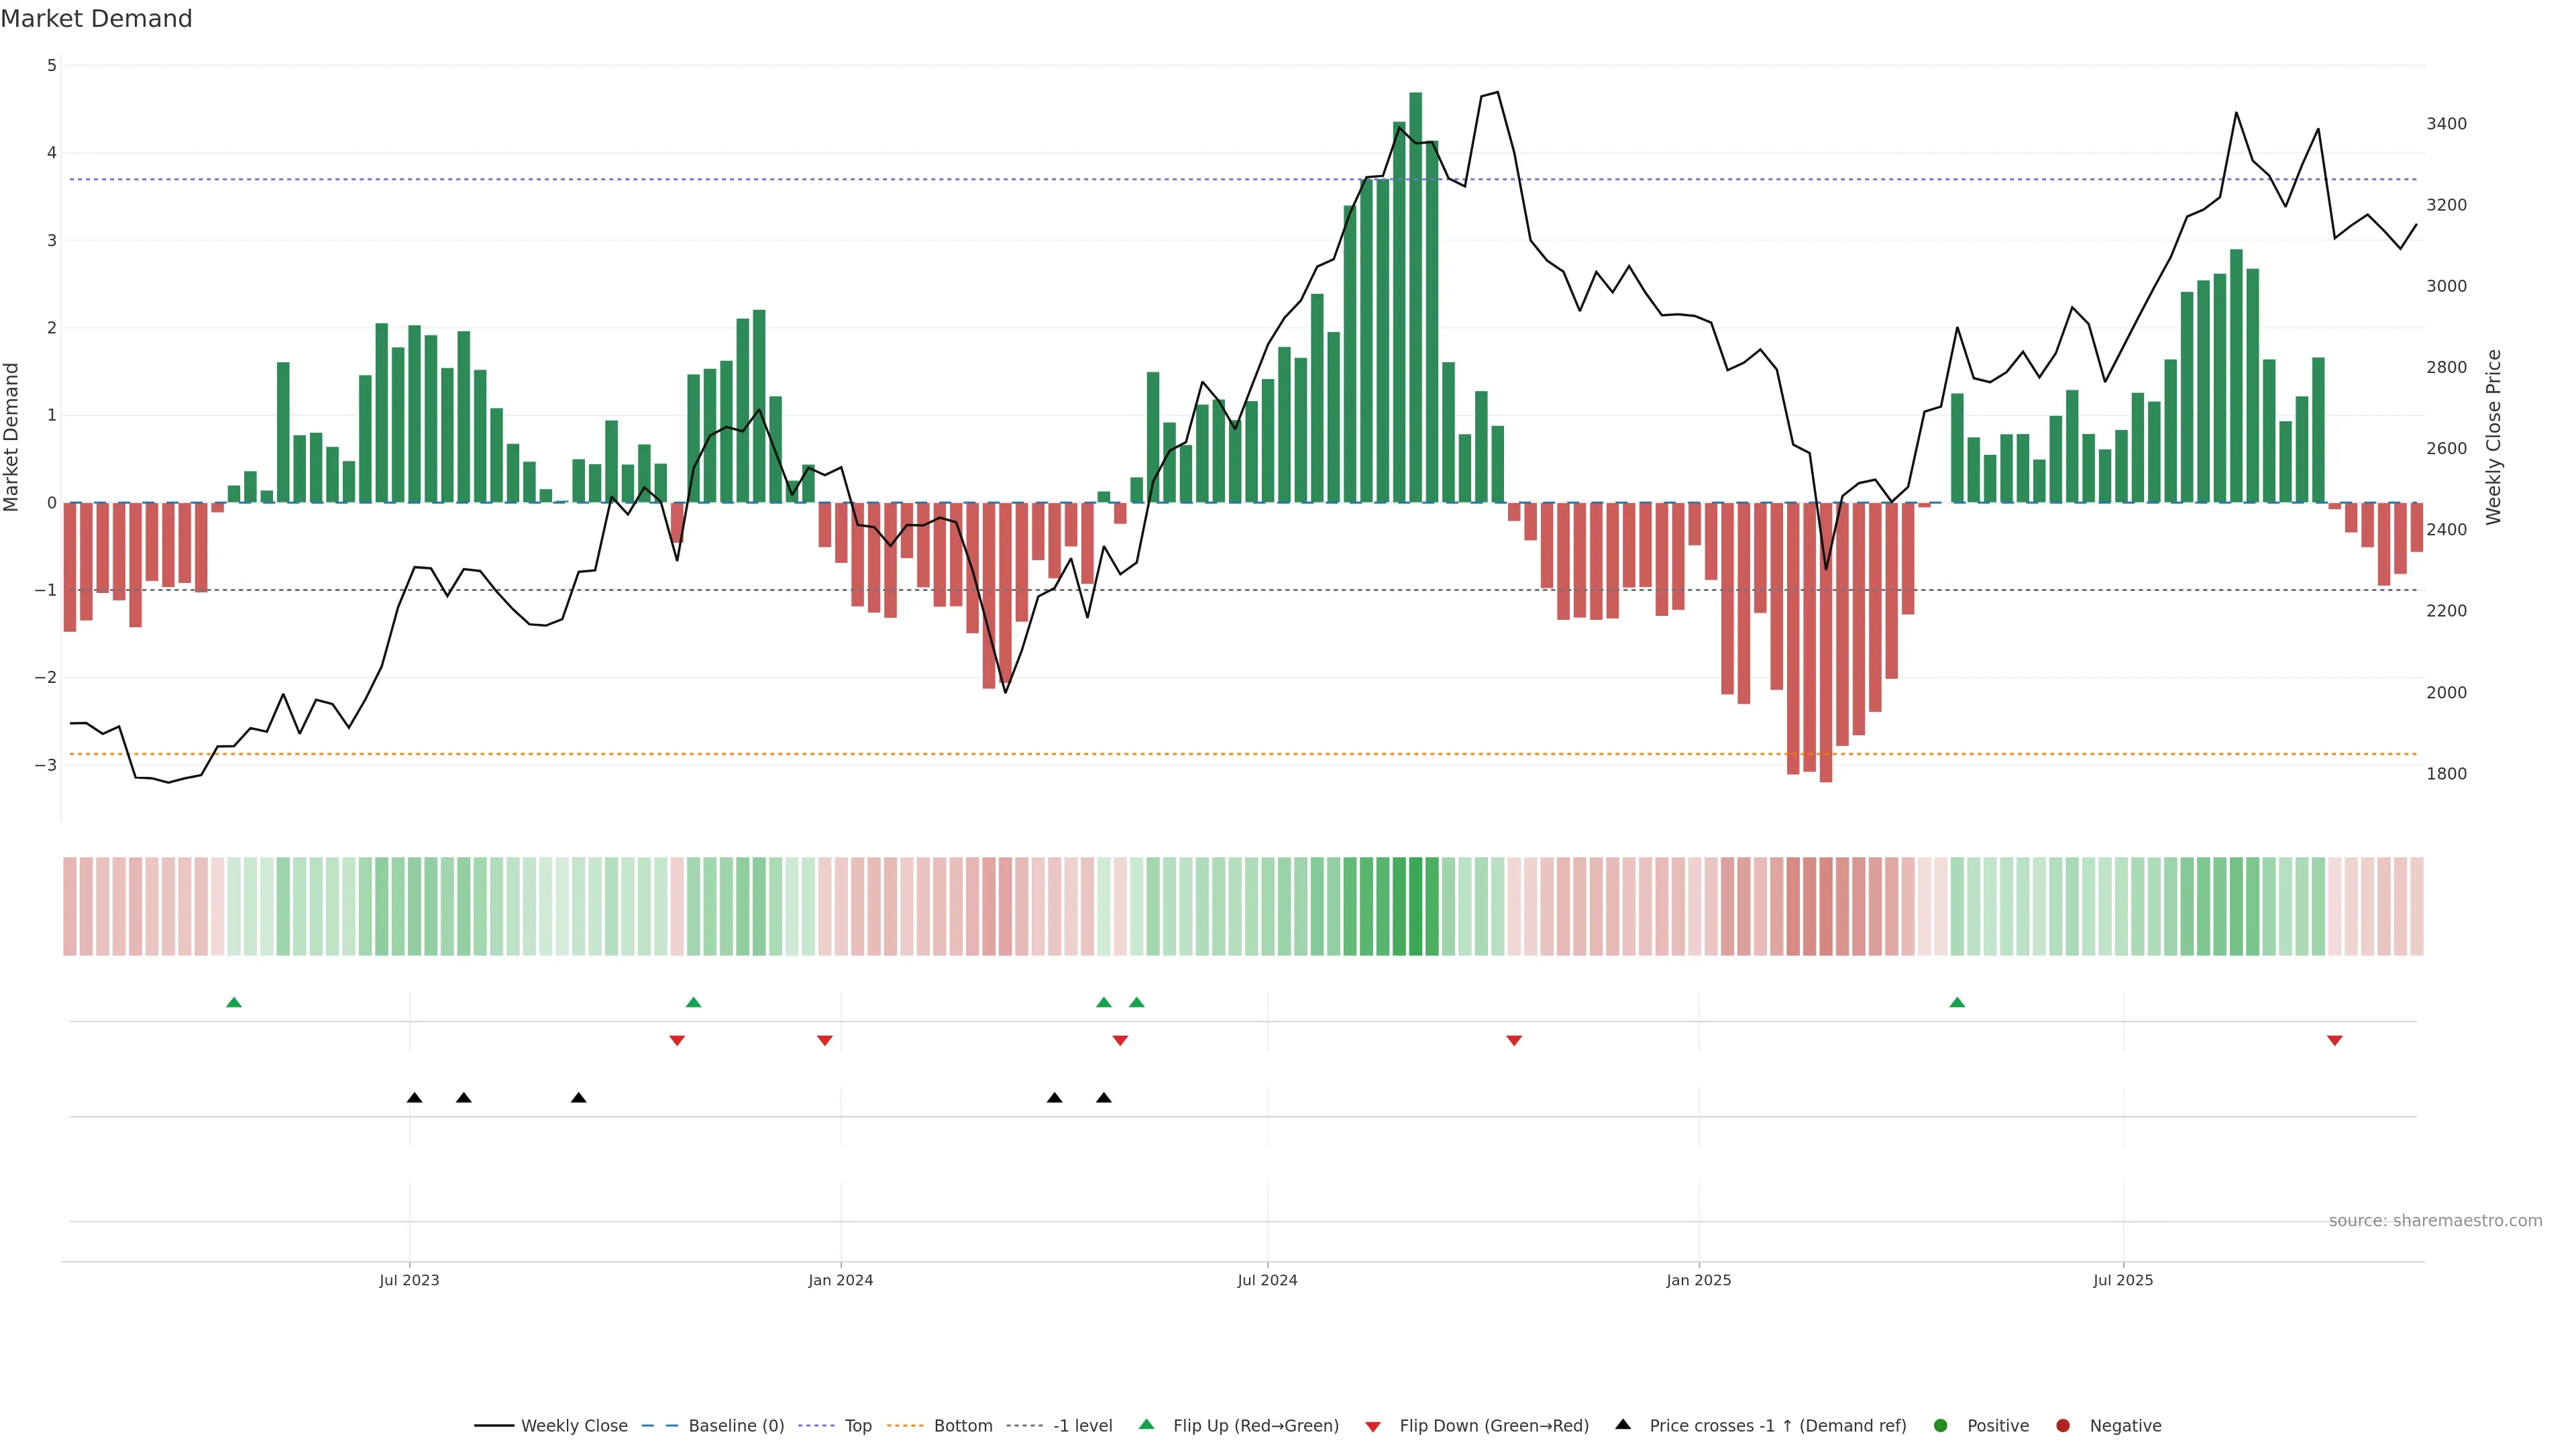Click the leftmost green flip-up triangle marker
2576x1449 pixels.
point(234,1002)
